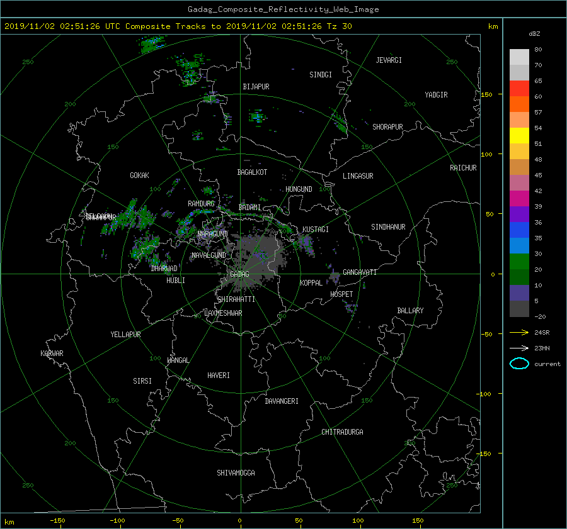Click the KUSTAGI city label
Image resolution: width=567 pixels, height=529 pixels.
coord(316,230)
